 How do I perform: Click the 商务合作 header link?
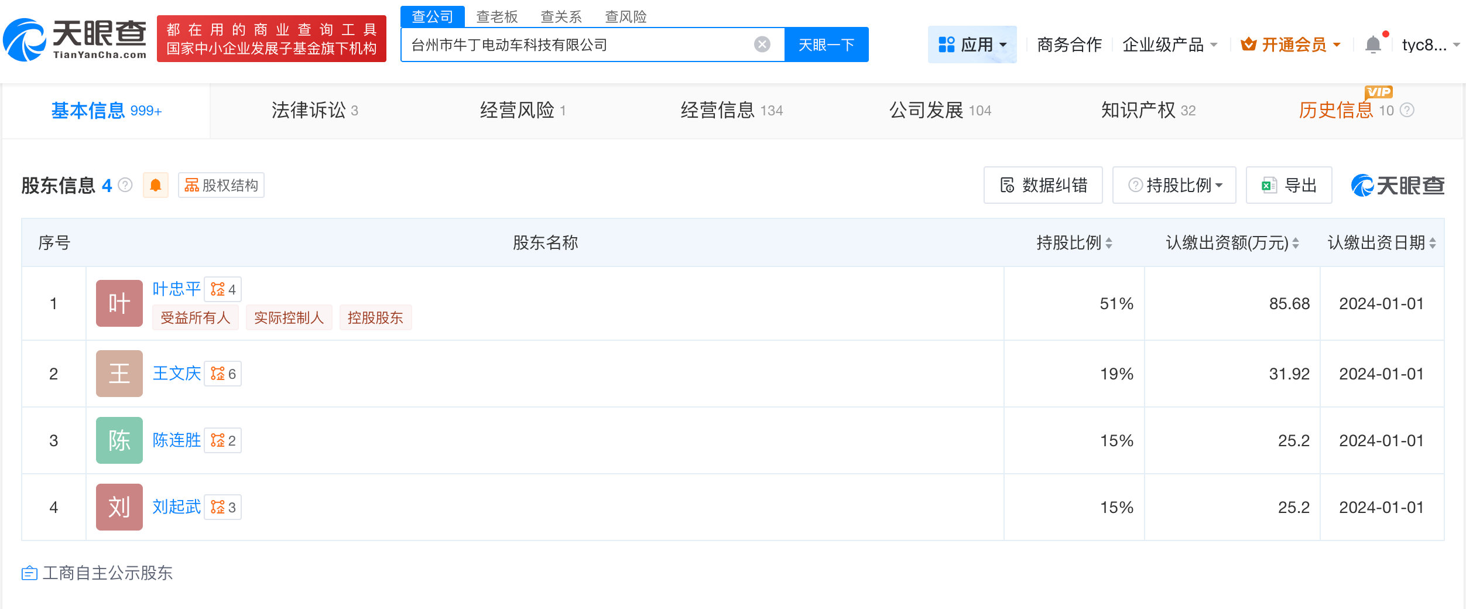point(1069,45)
